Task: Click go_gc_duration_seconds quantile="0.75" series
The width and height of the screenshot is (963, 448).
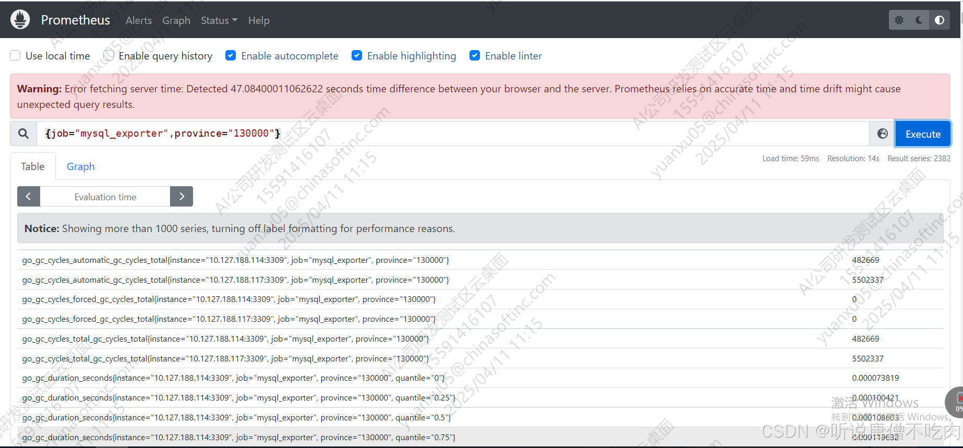Action: [239, 437]
